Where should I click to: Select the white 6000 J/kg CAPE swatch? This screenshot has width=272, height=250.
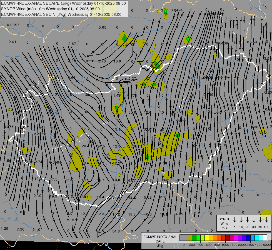(265, 237)
